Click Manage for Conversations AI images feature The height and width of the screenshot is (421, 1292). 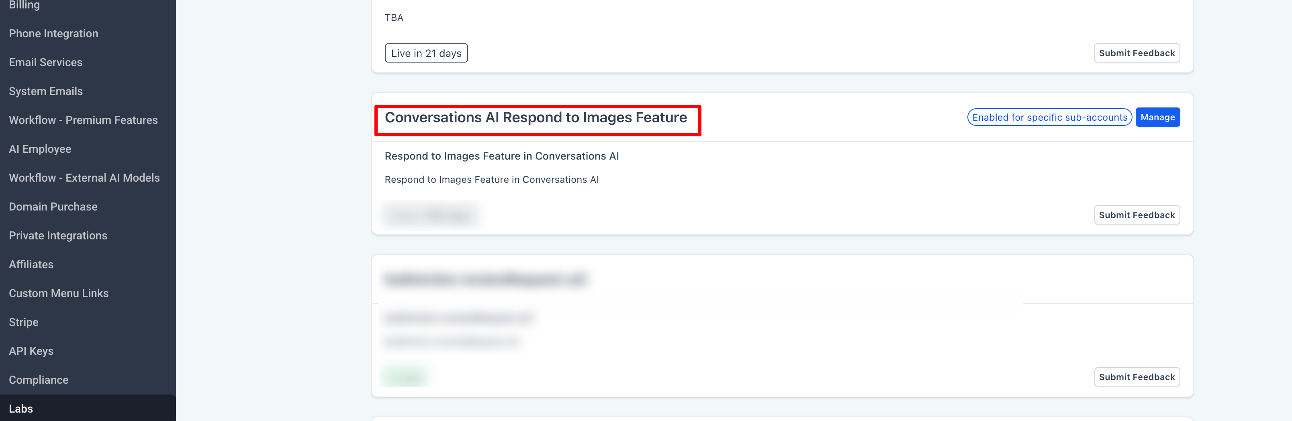[x=1157, y=117]
